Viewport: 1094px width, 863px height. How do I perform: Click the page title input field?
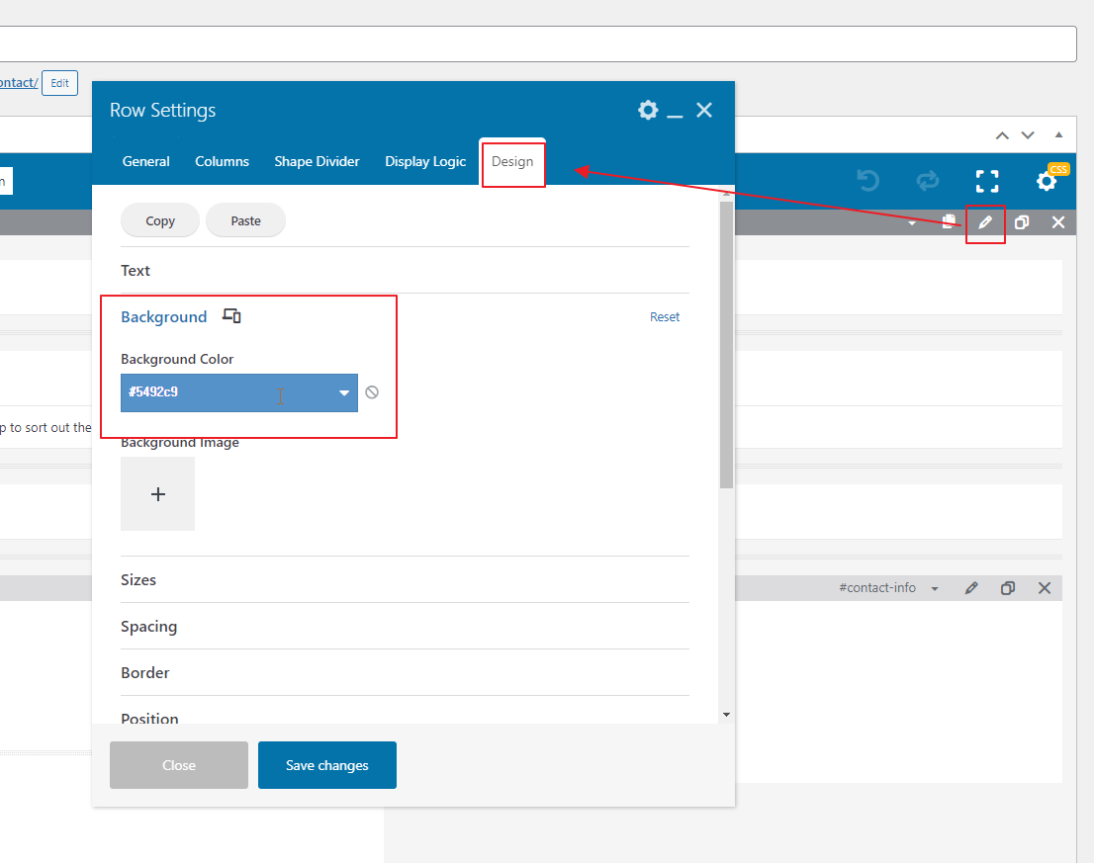point(538,43)
